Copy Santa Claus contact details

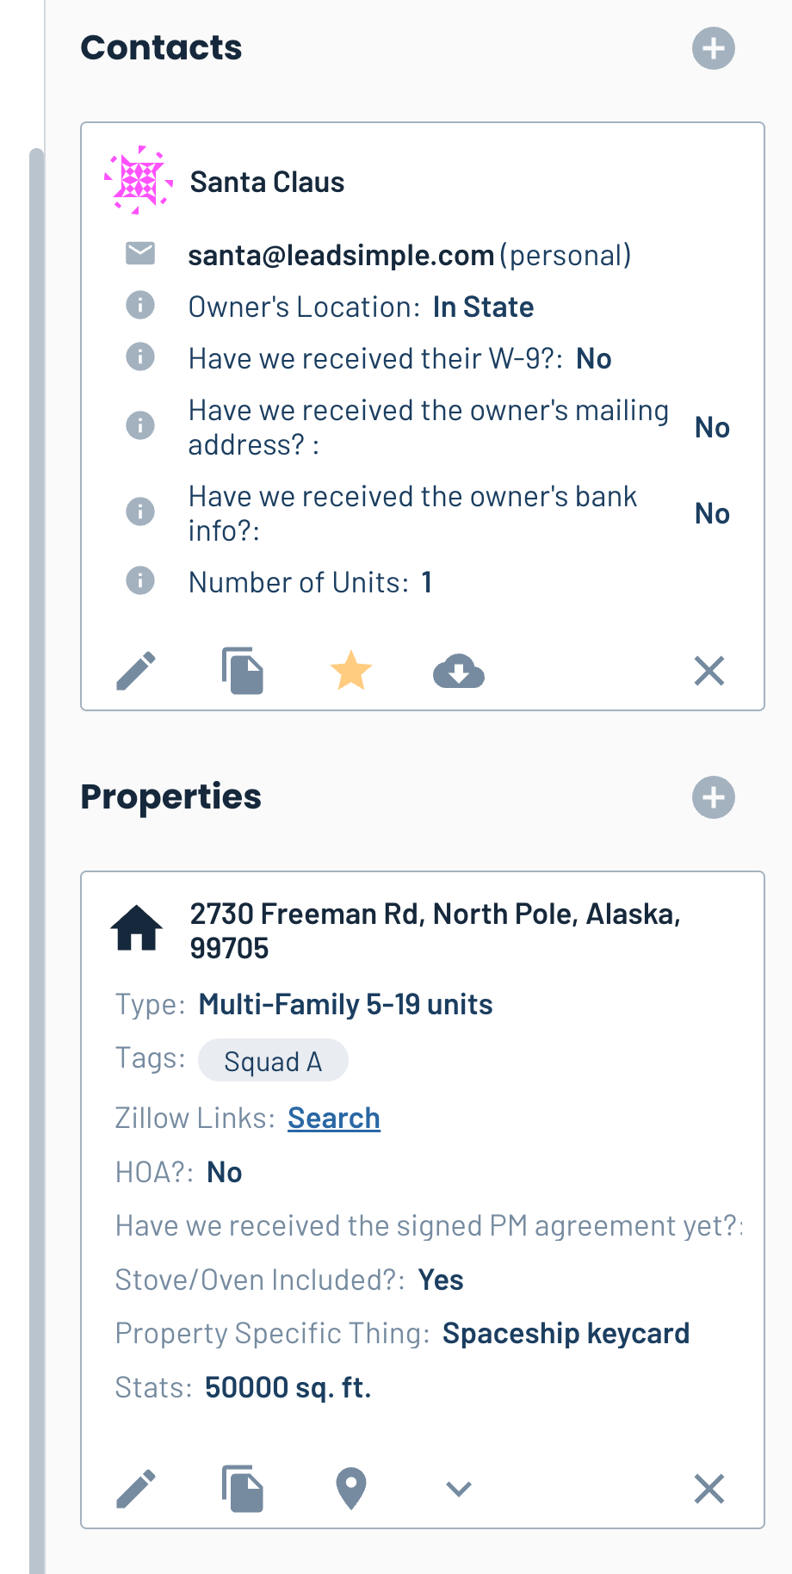coord(243,671)
